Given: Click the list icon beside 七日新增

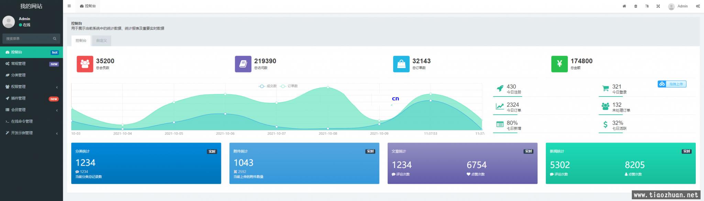Looking at the screenshot, I should click(500, 124).
